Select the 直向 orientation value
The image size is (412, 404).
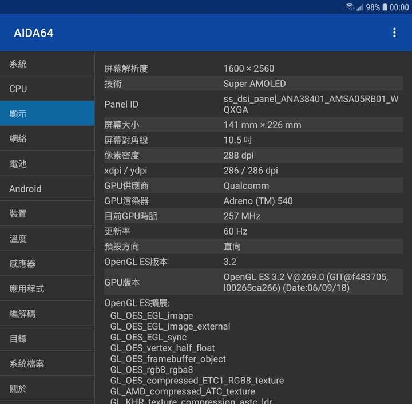tap(232, 247)
